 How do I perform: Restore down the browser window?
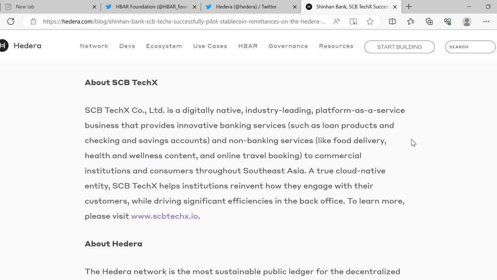coord(488,7)
